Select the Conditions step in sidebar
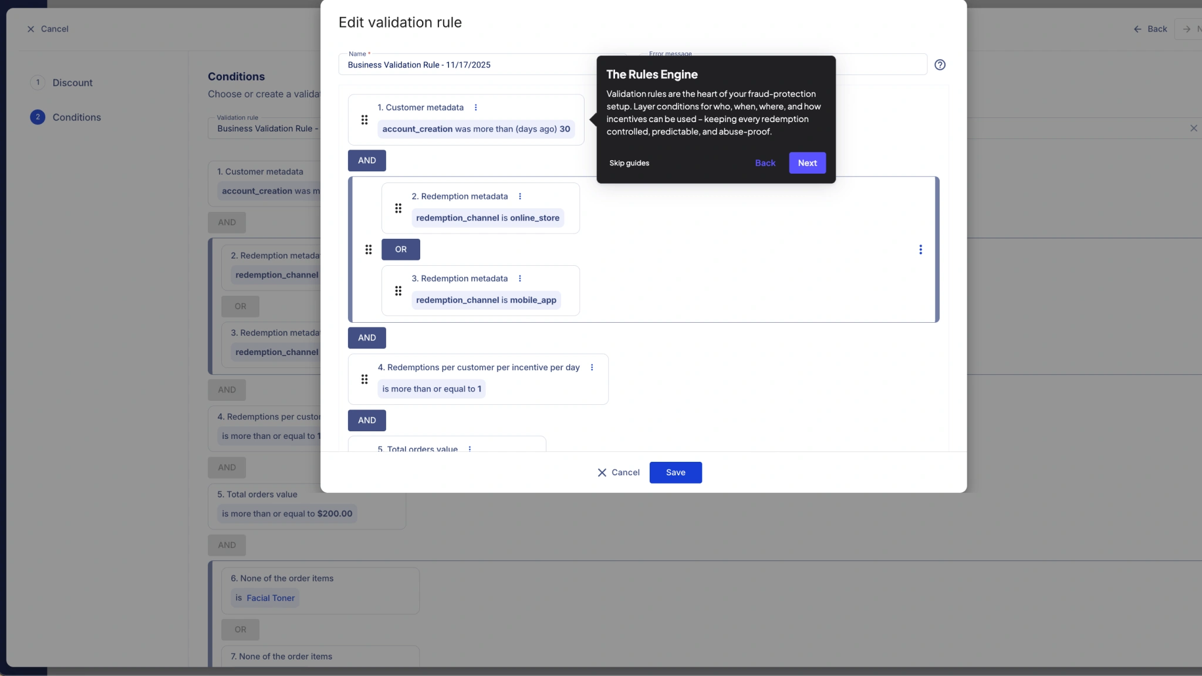Image resolution: width=1202 pixels, height=676 pixels. [76, 117]
